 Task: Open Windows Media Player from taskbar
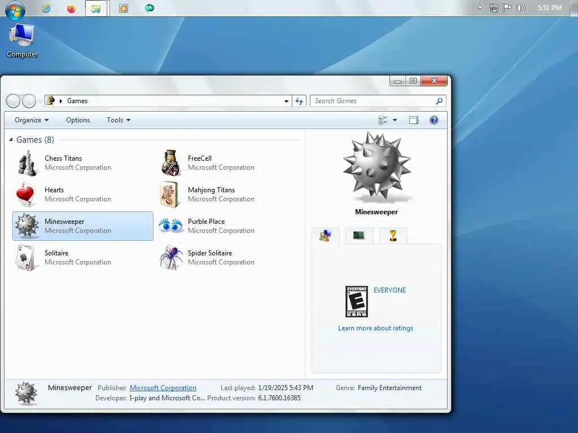pyautogui.click(x=124, y=8)
